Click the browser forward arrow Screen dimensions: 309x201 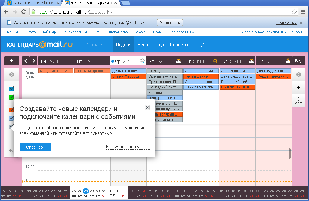click(15, 12)
